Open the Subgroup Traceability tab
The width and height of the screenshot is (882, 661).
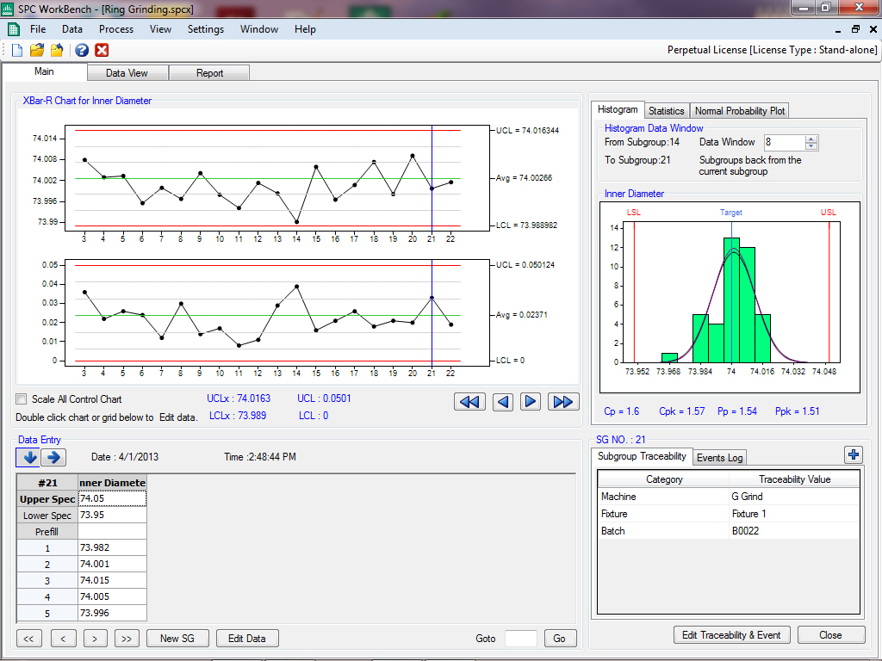pyautogui.click(x=642, y=456)
